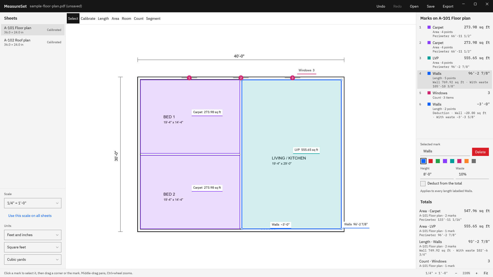
Task: Switch to the Calibrate tool
Action: 88,18
